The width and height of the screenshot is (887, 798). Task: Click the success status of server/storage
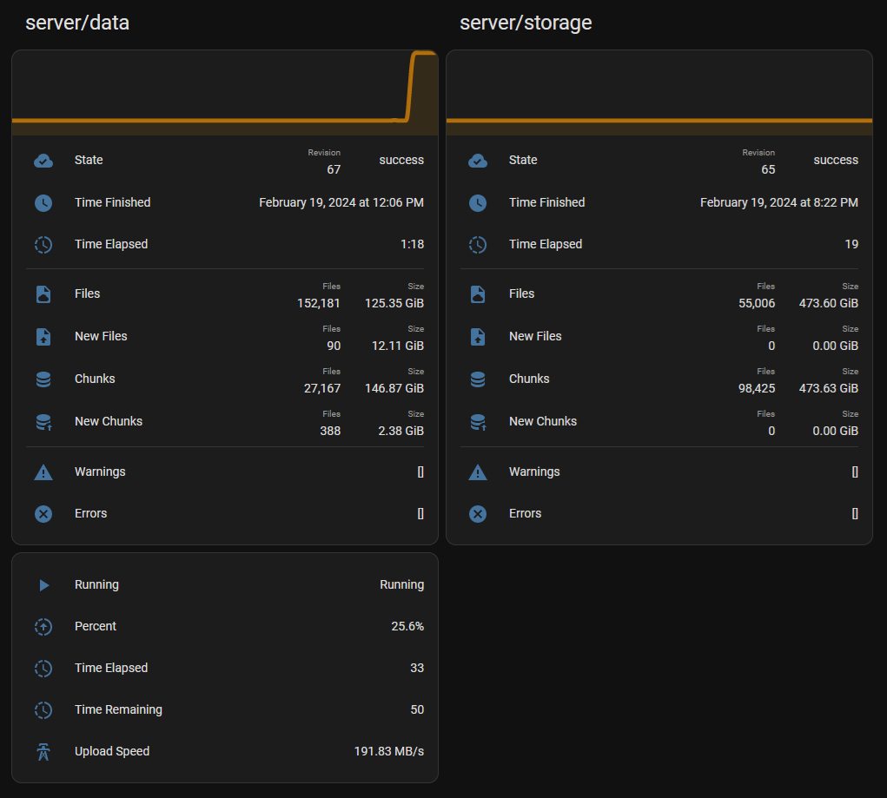pos(836,160)
